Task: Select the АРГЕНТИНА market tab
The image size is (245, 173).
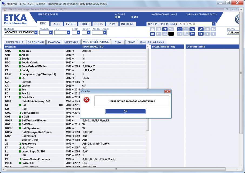Action: click(14, 42)
